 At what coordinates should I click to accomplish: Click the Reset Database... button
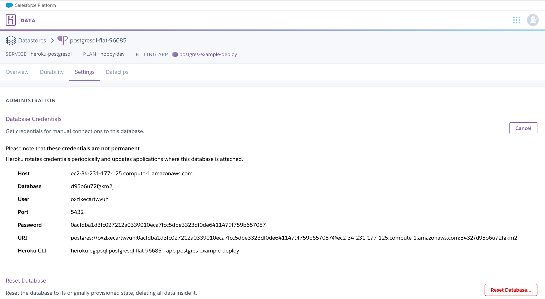pyautogui.click(x=511, y=290)
